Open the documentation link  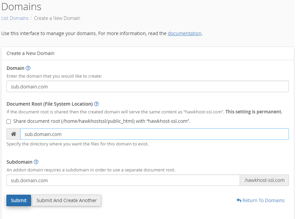[x=184, y=33]
